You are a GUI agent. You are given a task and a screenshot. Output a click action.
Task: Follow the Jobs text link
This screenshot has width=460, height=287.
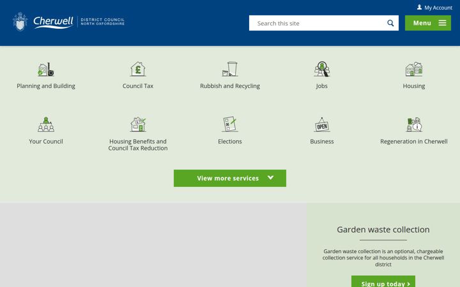tap(322, 86)
